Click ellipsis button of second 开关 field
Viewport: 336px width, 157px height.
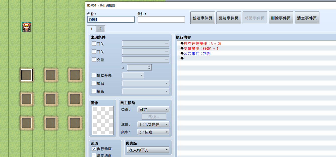(166, 52)
